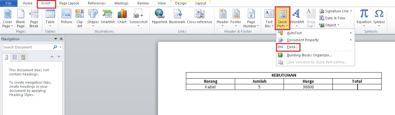Screen dimensions: 395x115
Task: Insert WordArt text
Action: [x=297, y=18]
